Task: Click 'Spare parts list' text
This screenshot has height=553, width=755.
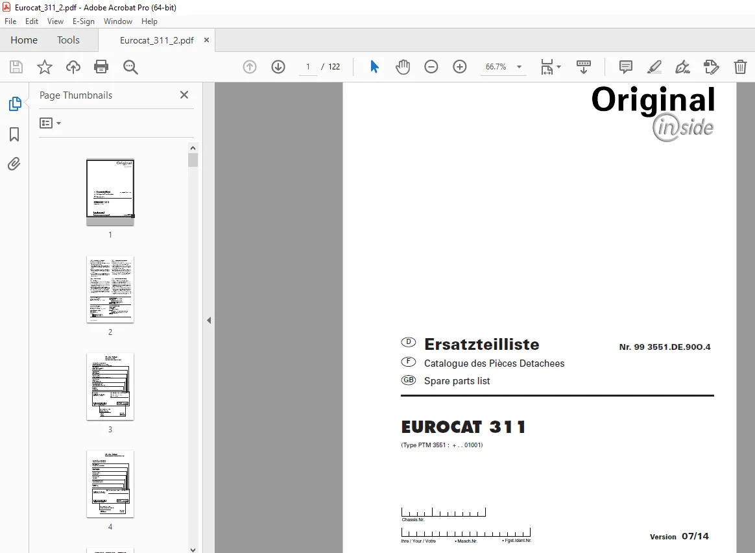Action: [457, 381]
